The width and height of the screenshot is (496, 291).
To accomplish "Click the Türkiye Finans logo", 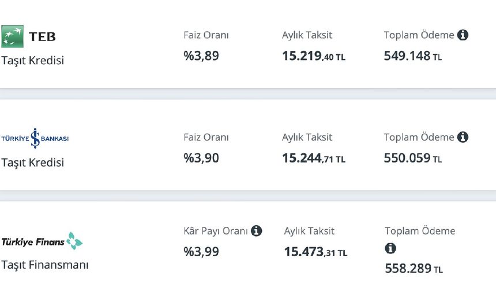I will click(42, 241).
